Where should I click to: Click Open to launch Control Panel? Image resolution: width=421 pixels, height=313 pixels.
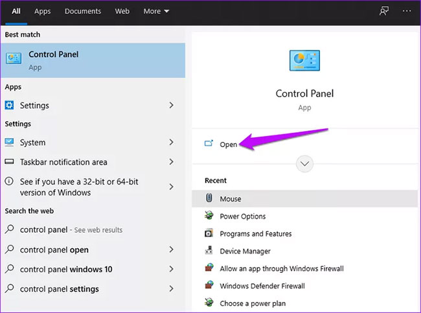229,145
